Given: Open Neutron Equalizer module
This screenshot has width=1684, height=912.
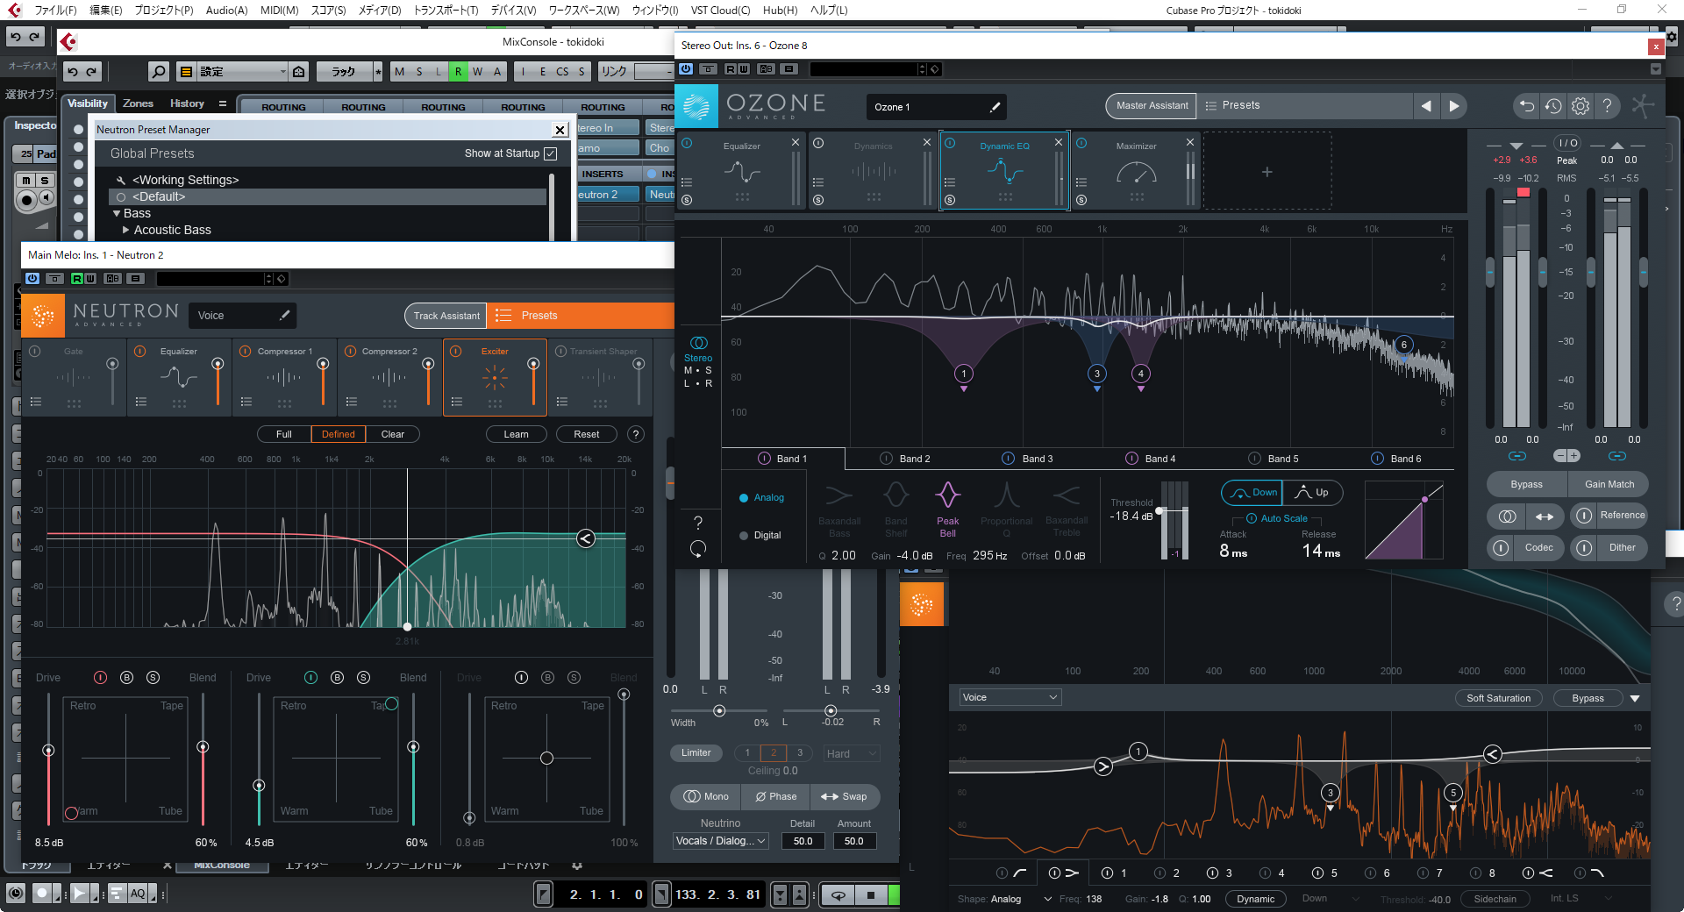Looking at the screenshot, I should click(179, 377).
